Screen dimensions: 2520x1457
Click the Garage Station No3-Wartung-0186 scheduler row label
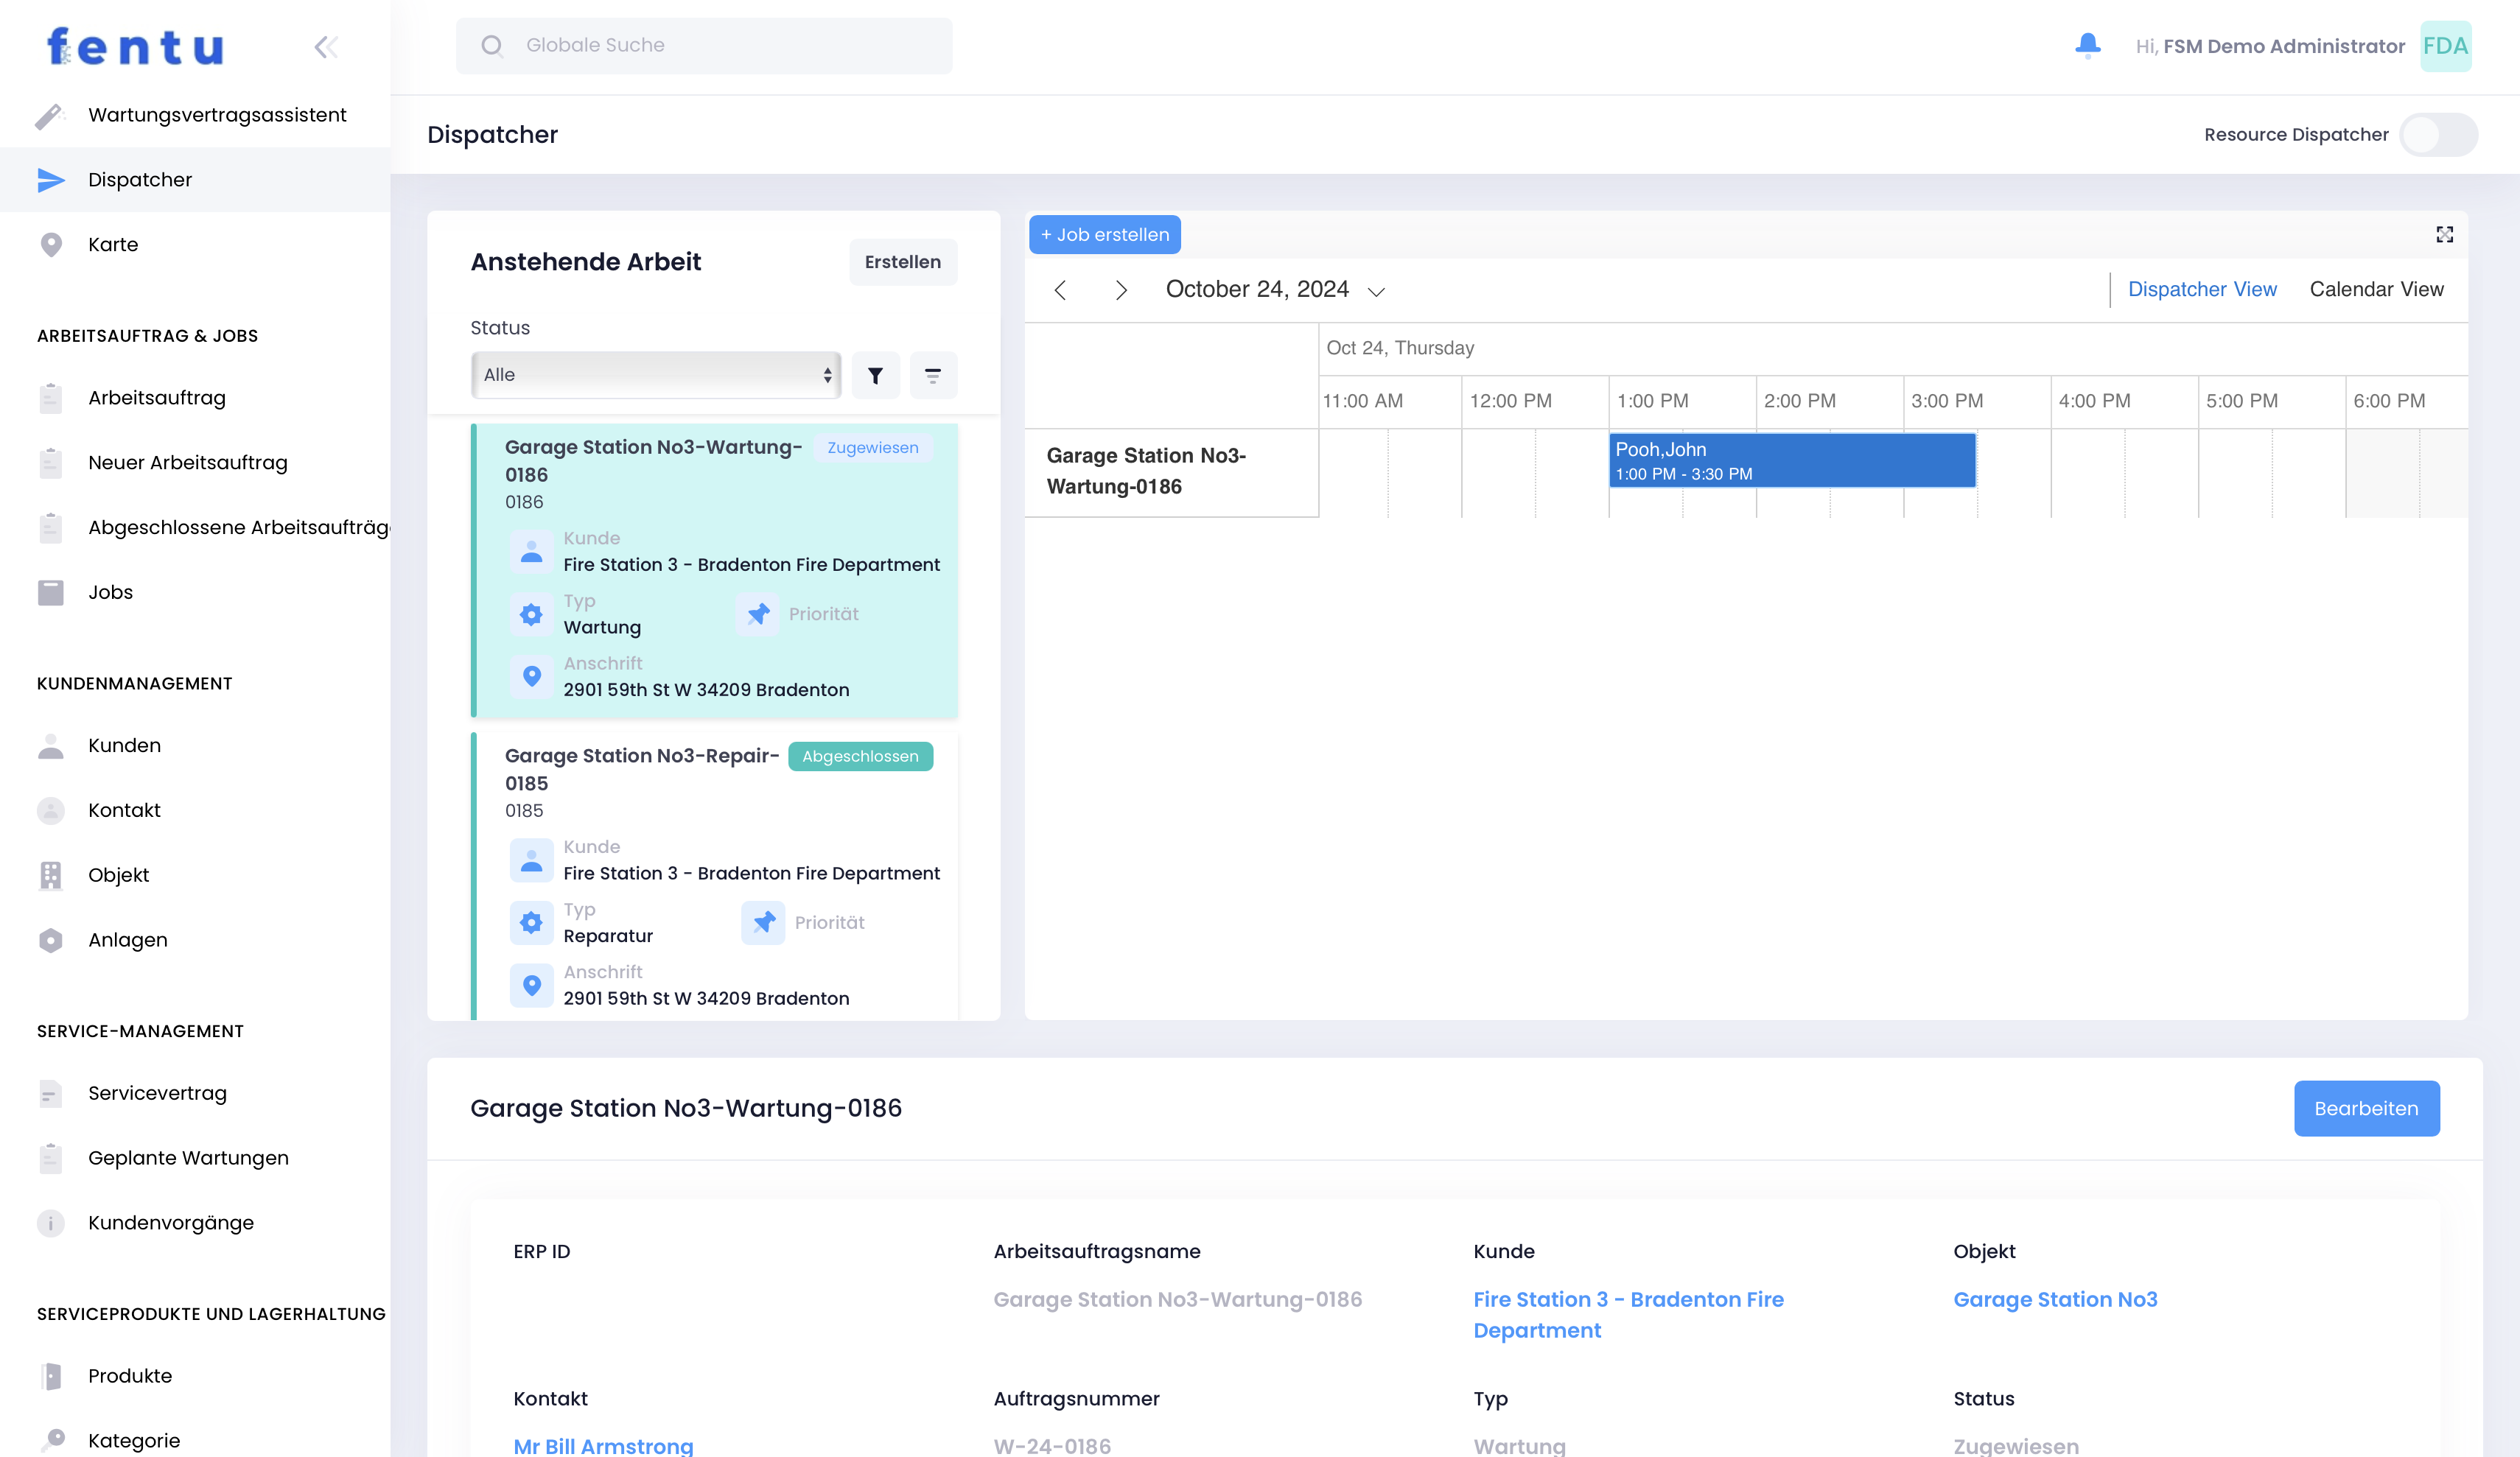(1146, 471)
